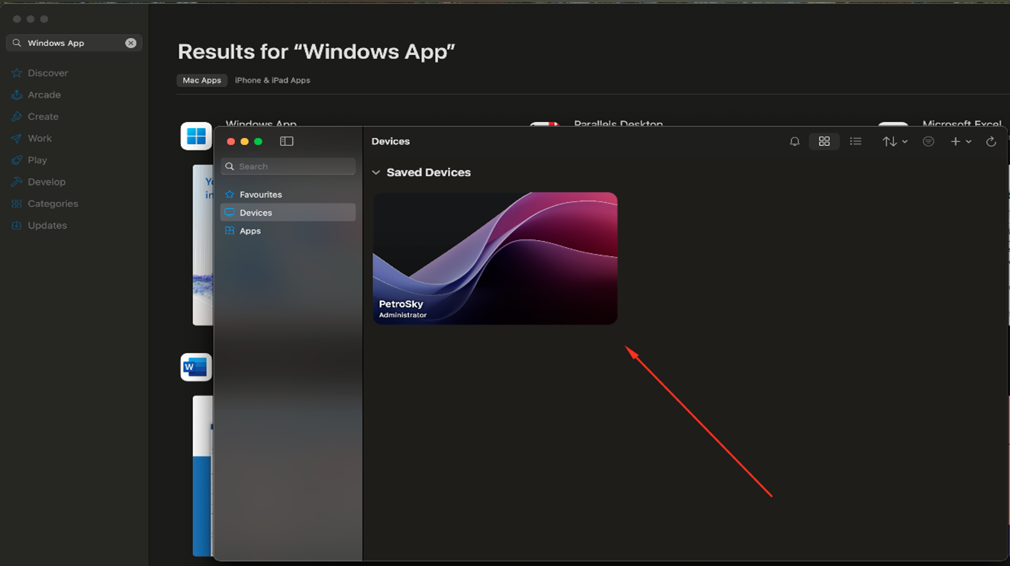Click the refresh icon
The height and width of the screenshot is (566, 1010).
[x=991, y=142]
